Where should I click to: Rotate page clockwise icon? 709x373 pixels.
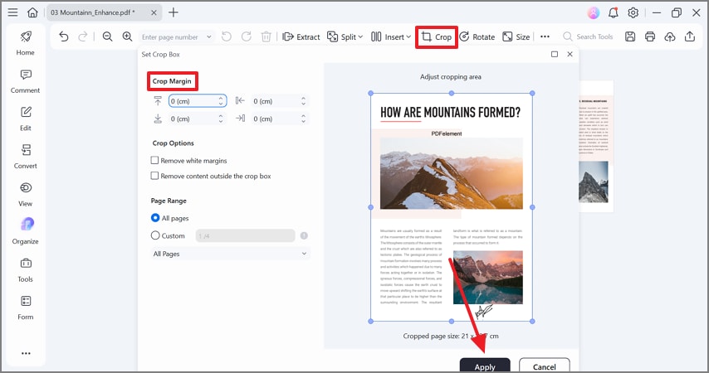[247, 36]
